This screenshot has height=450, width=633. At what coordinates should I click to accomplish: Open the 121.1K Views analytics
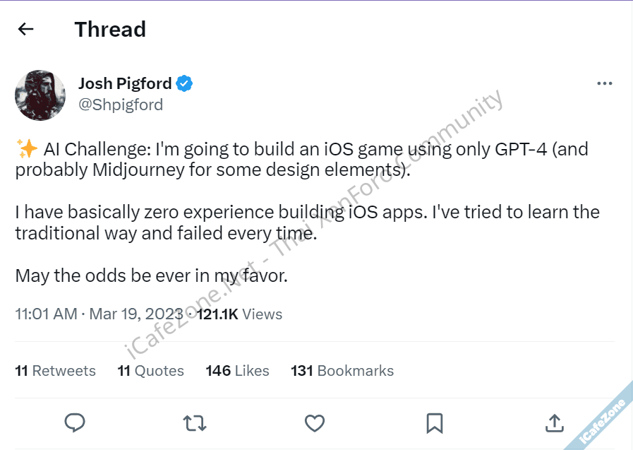click(x=239, y=314)
